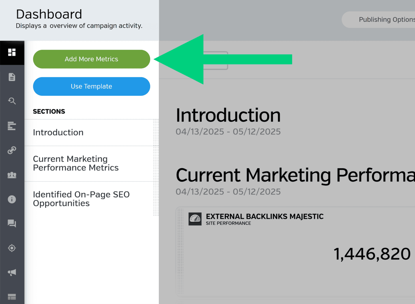Select the horizontal bar chart sidebar icon
The width and height of the screenshot is (415, 304).
[12, 126]
